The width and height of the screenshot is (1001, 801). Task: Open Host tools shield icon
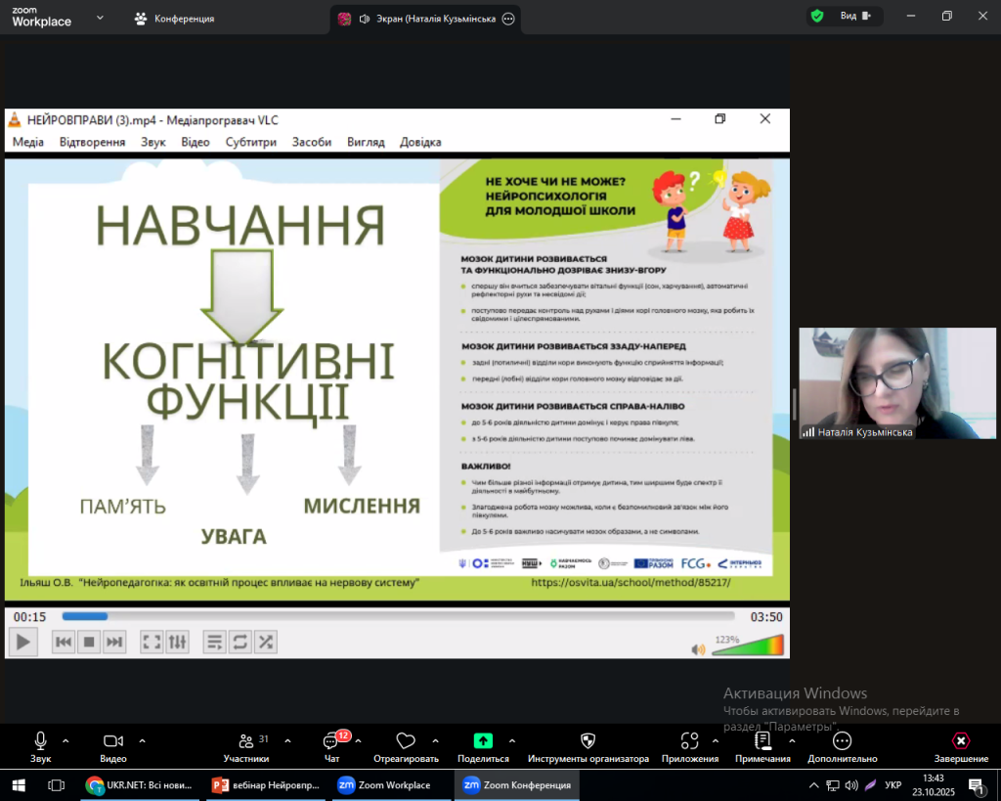[x=588, y=741]
